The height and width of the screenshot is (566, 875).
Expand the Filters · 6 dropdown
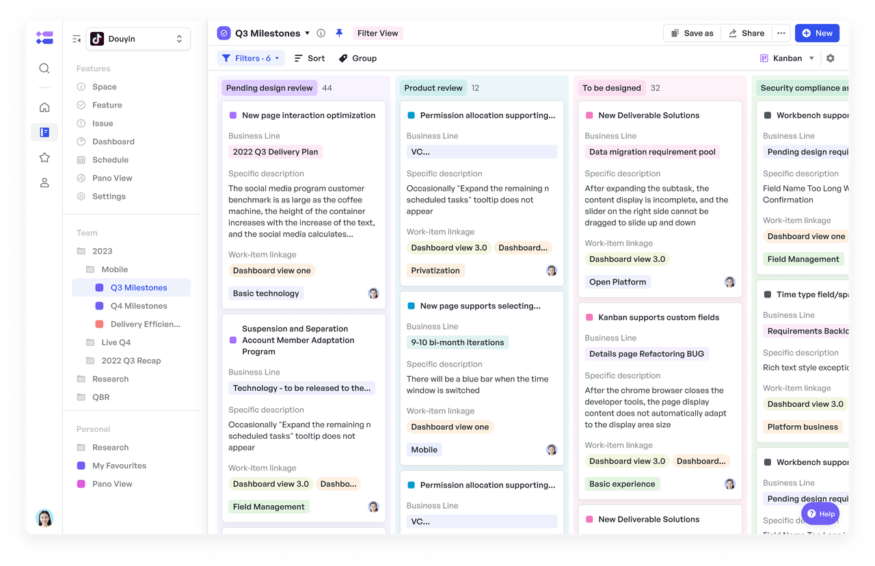(250, 58)
